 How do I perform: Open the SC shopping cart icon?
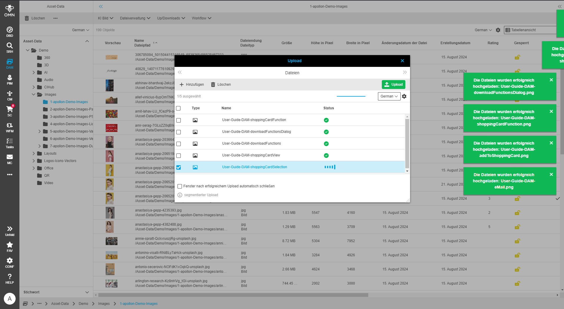click(10, 111)
